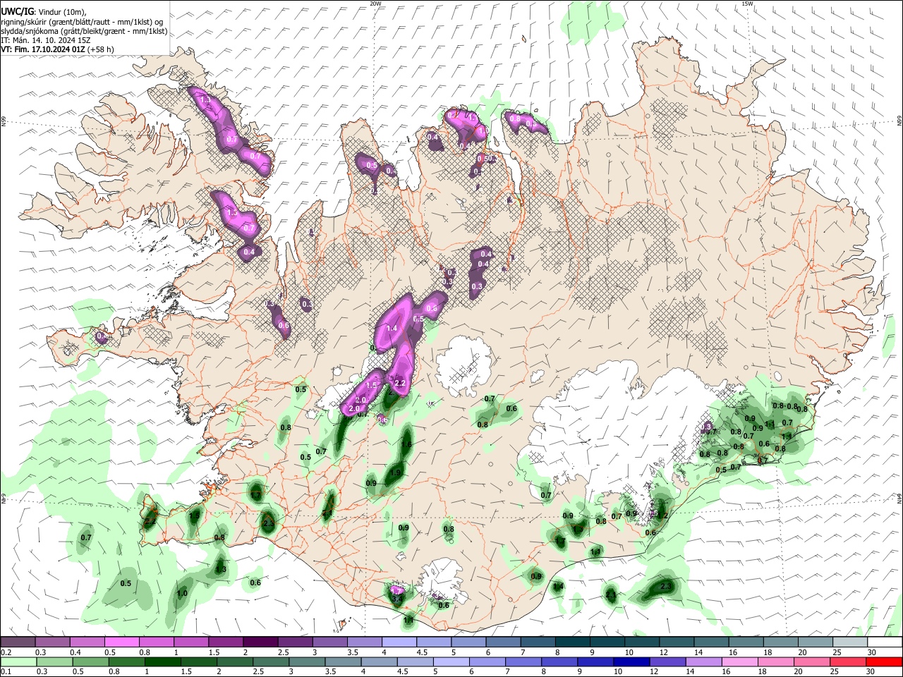Select the snow scale swatch labeled 4.5
903x677 pixels.
click(434, 642)
